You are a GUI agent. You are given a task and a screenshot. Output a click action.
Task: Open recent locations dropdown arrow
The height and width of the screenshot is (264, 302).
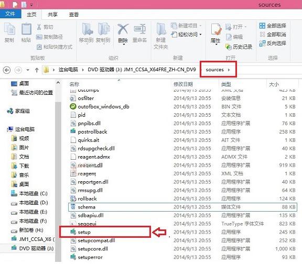28,70
